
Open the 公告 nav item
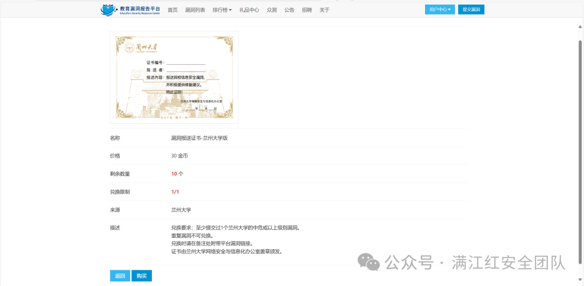pyautogui.click(x=289, y=10)
